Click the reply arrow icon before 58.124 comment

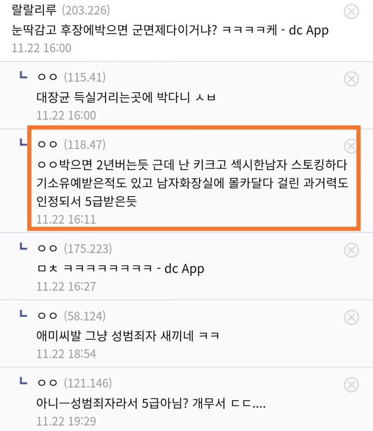[23, 314]
